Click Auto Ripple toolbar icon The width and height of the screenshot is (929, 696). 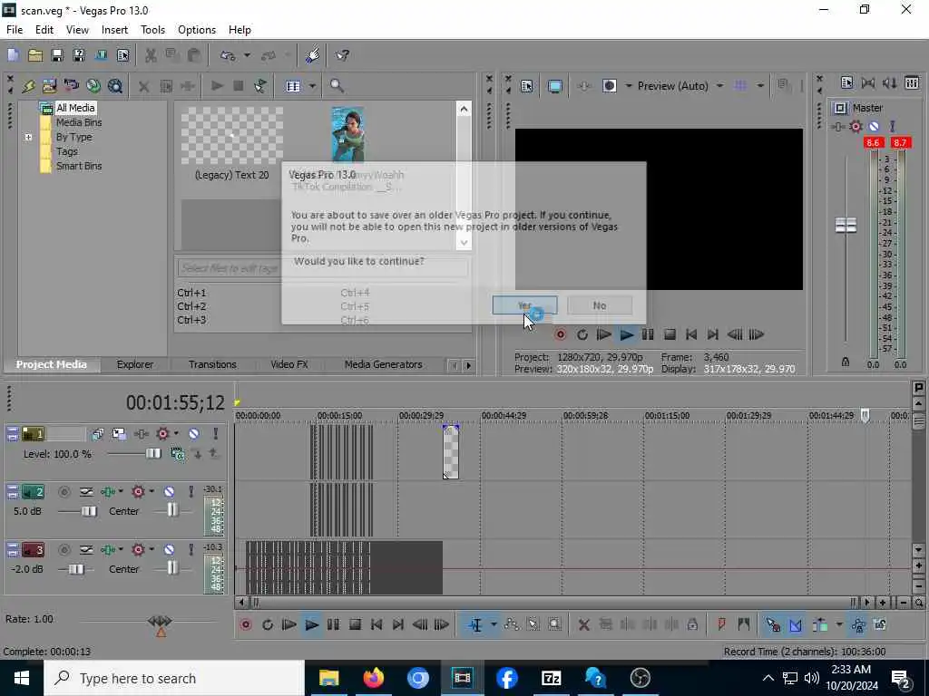(x=820, y=625)
